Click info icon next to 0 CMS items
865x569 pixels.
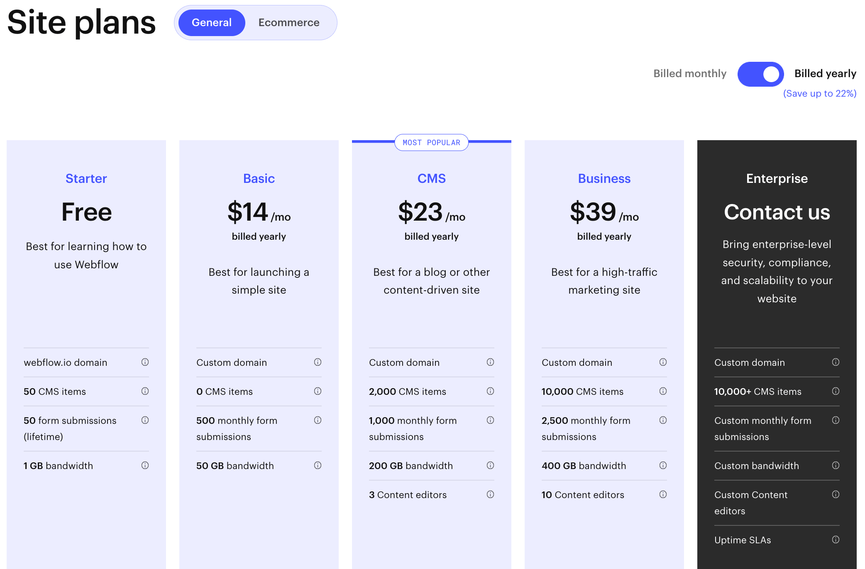[x=318, y=391]
